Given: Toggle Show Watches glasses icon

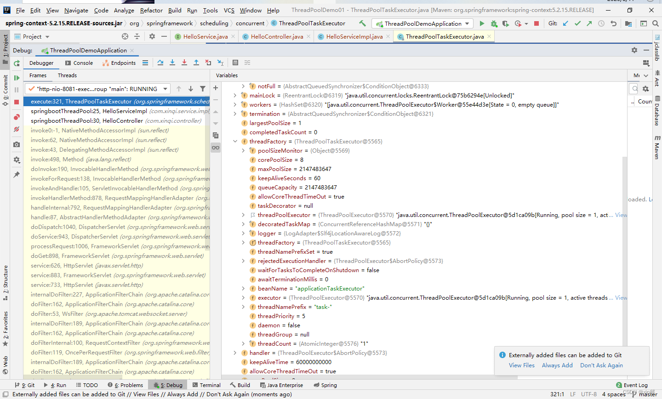Looking at the screenshot, I should [x=215, y=148].
